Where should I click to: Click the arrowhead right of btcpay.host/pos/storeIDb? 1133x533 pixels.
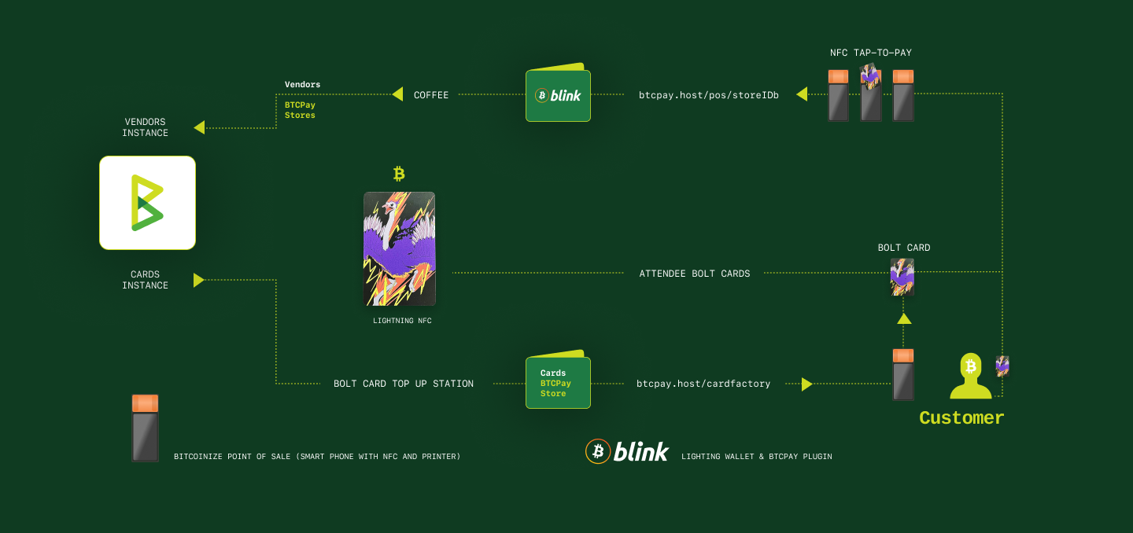point(802,94)
